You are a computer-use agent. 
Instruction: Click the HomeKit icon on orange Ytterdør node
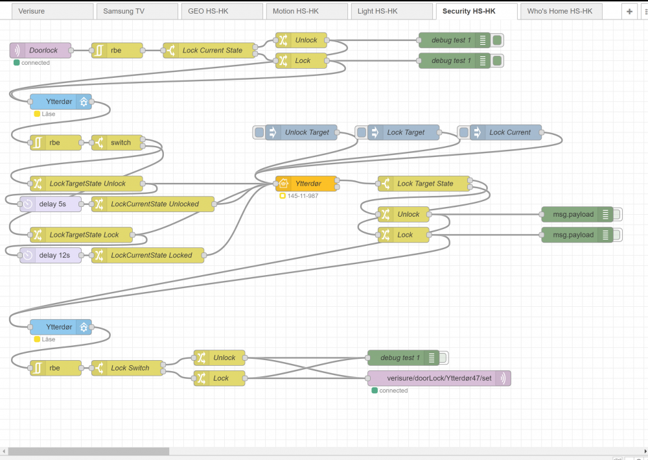click(x=283, y=184)
